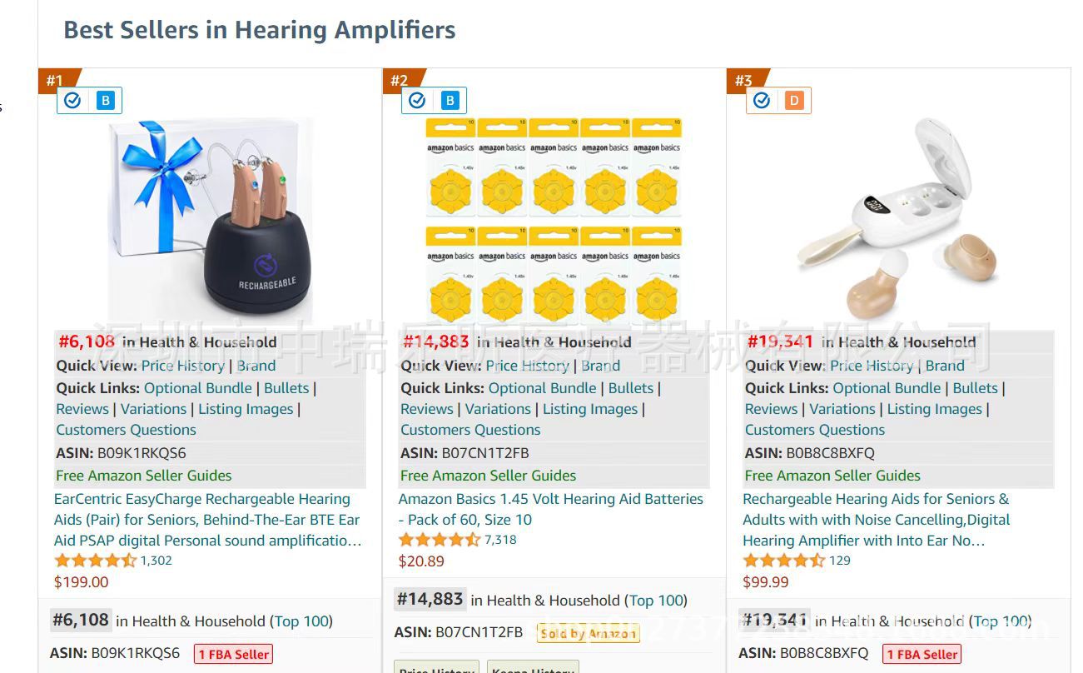Click the orange D badge on product #3
The height and width of the screenshot is (673, 1083).
[794, 101]
